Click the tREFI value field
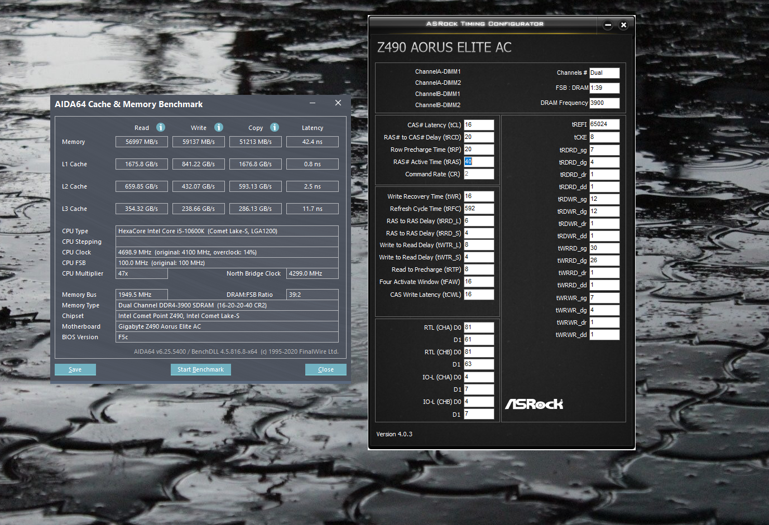Viewport: 769px width, 525px height. (604, 124)
